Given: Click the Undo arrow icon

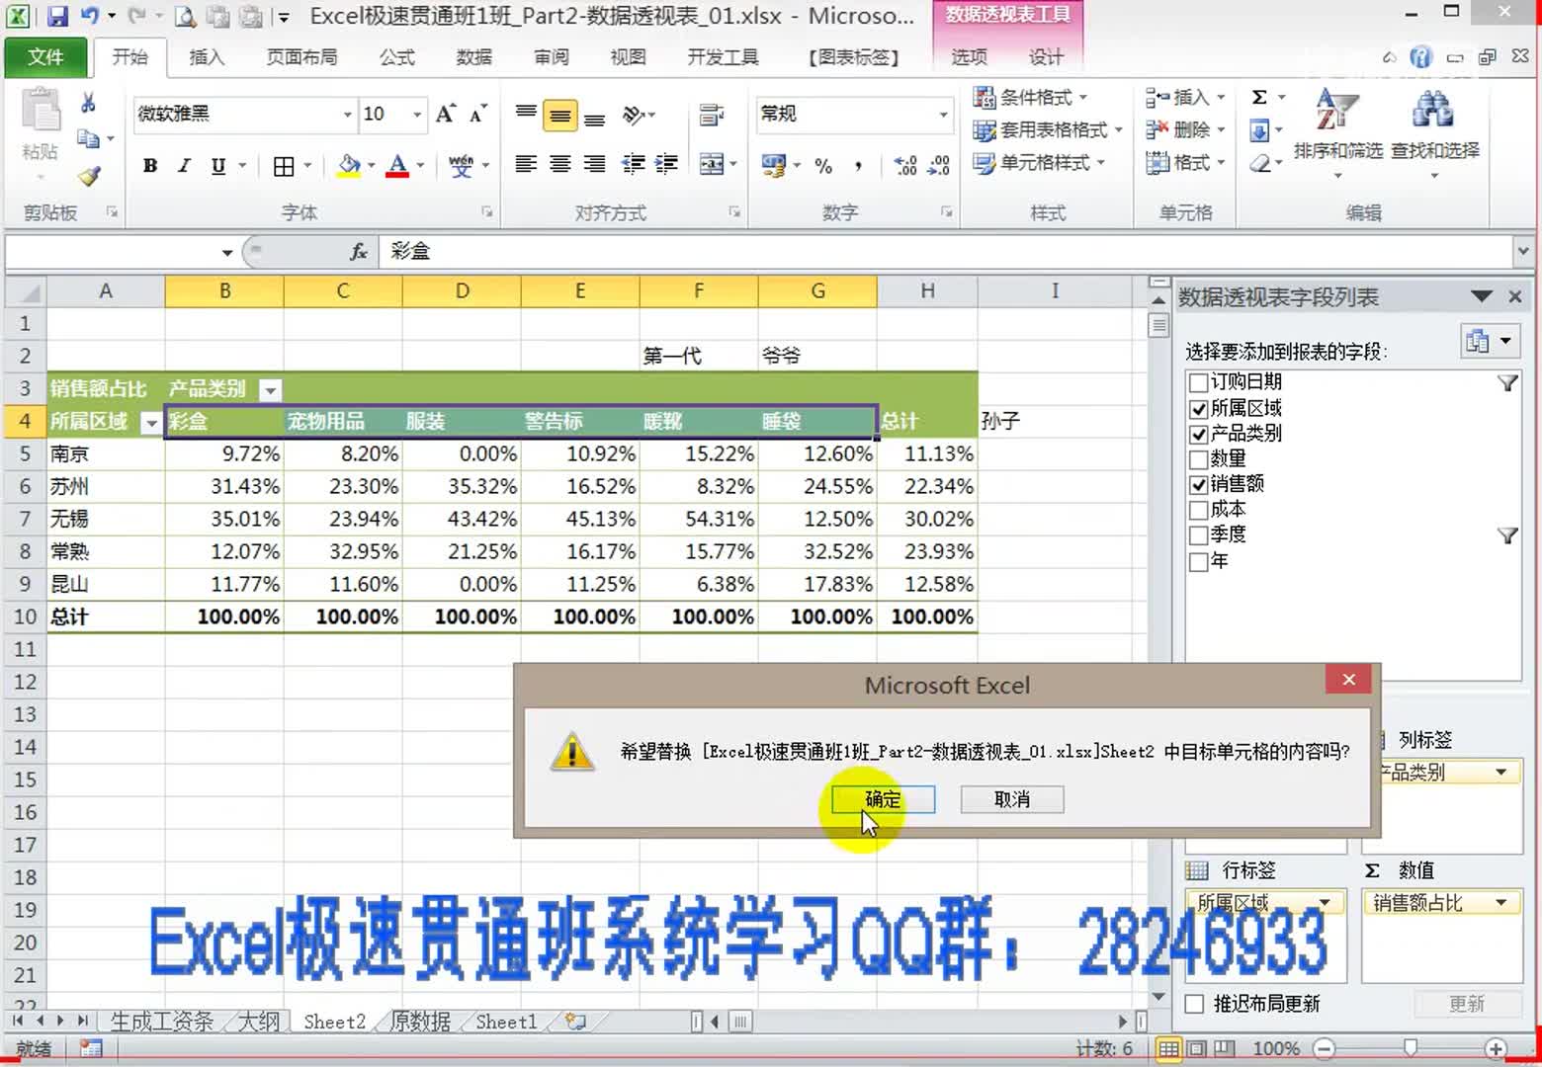Looking at the screenshot, I should point(90,16).
